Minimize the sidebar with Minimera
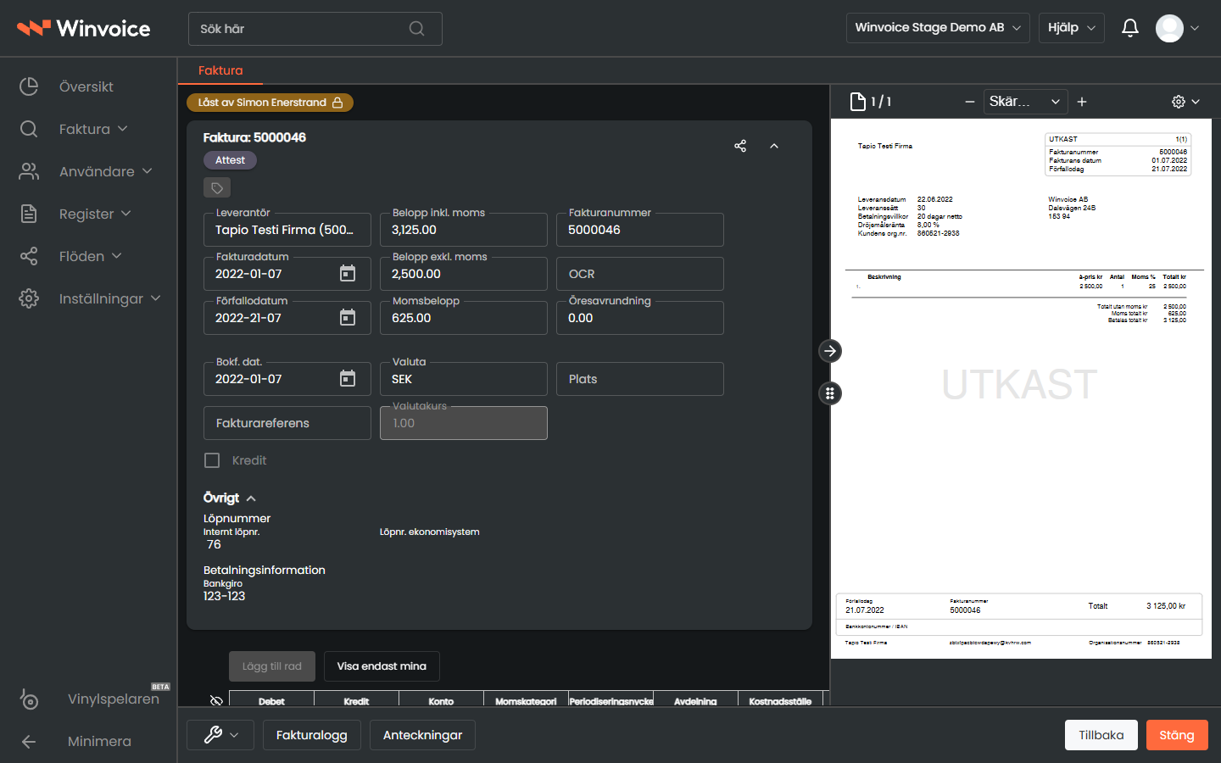Image resolution: width=1221 pixels, height=763 pixels. (x=76, y=741)
